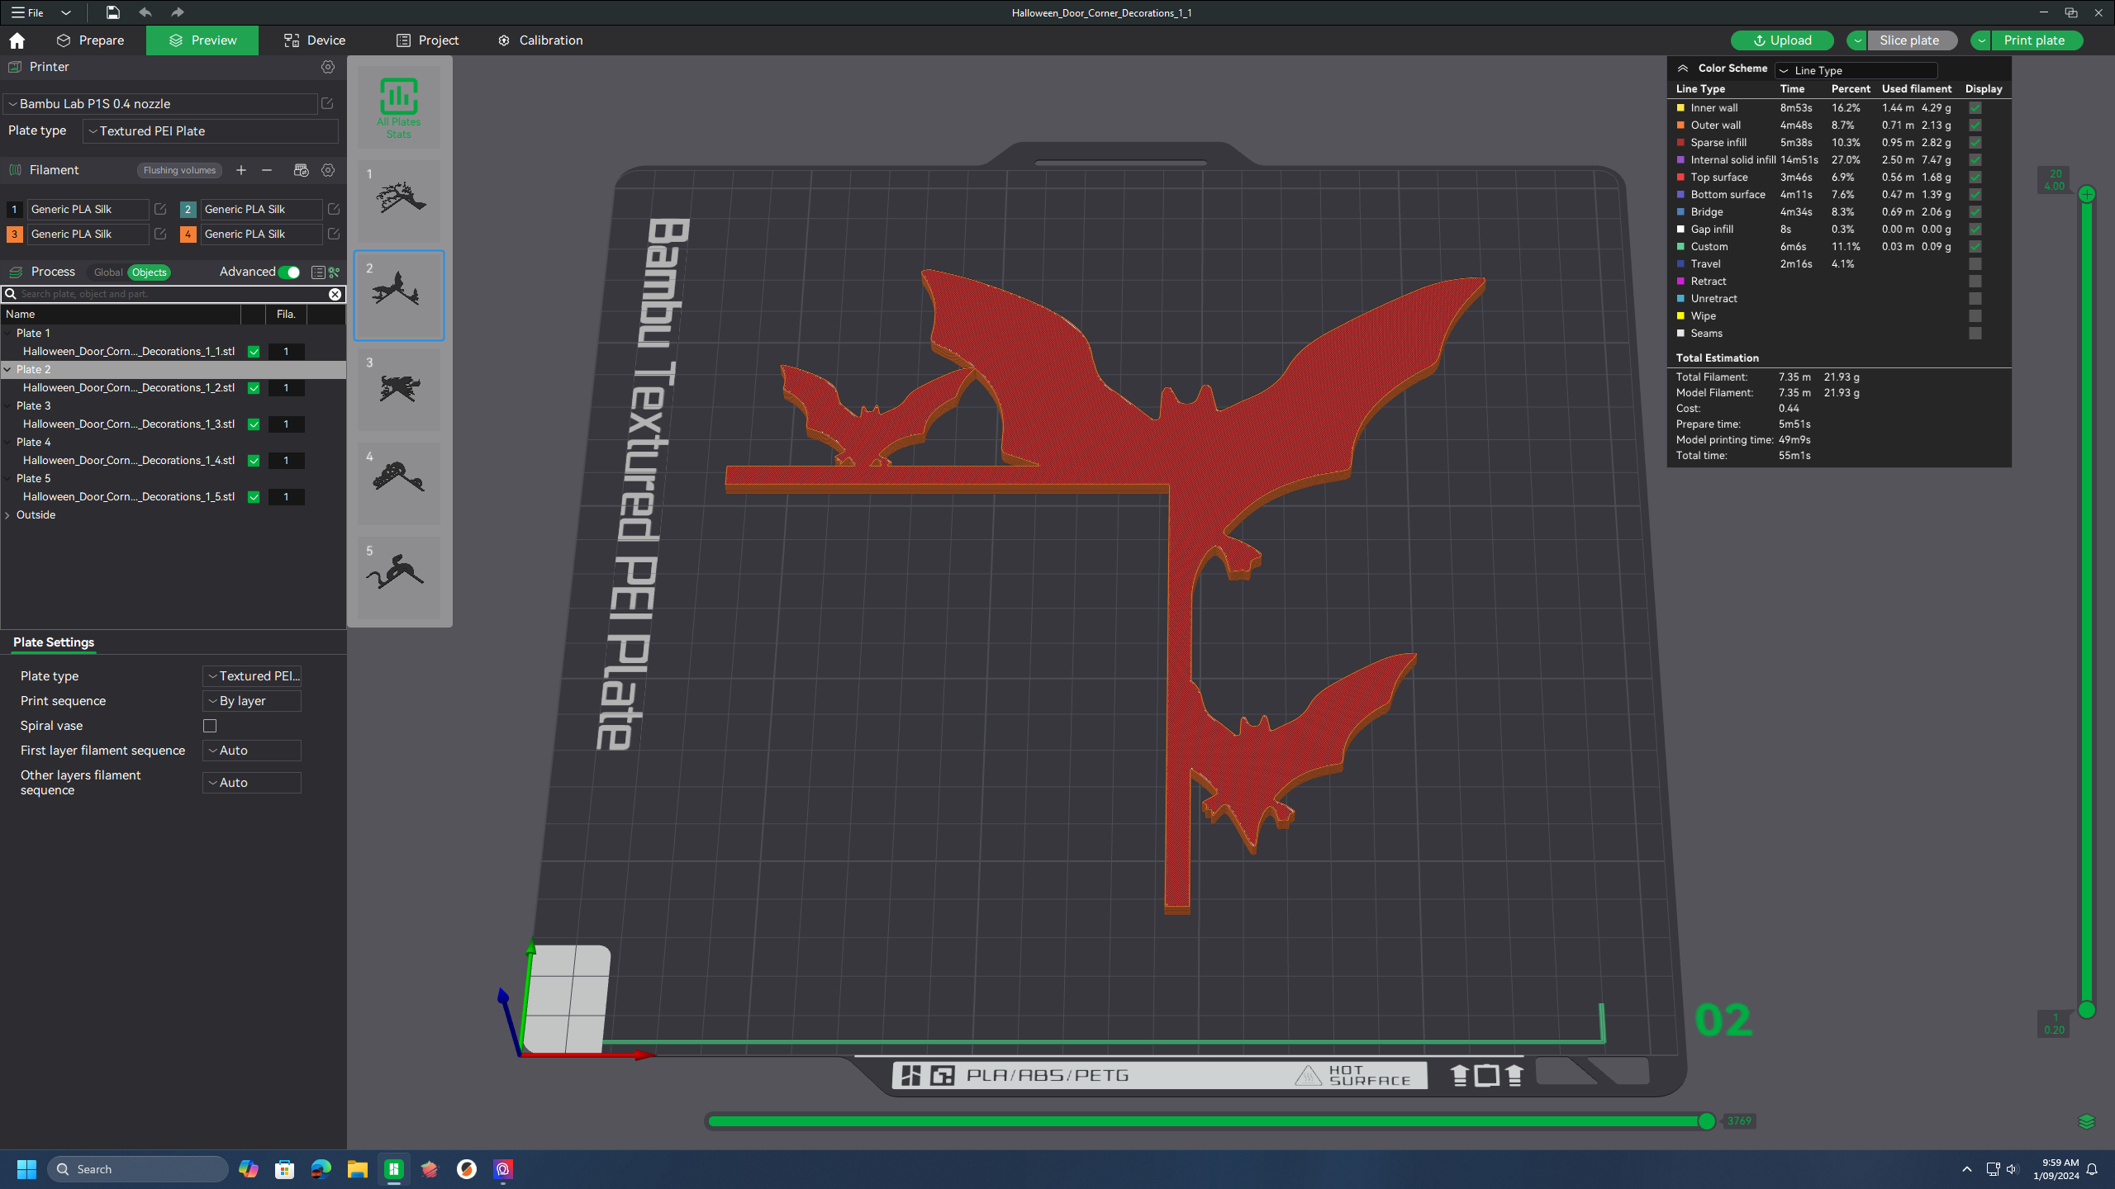2115x1189 pixels.
Task: Switch to the Prepare tab
Action: tap(91, 40)
